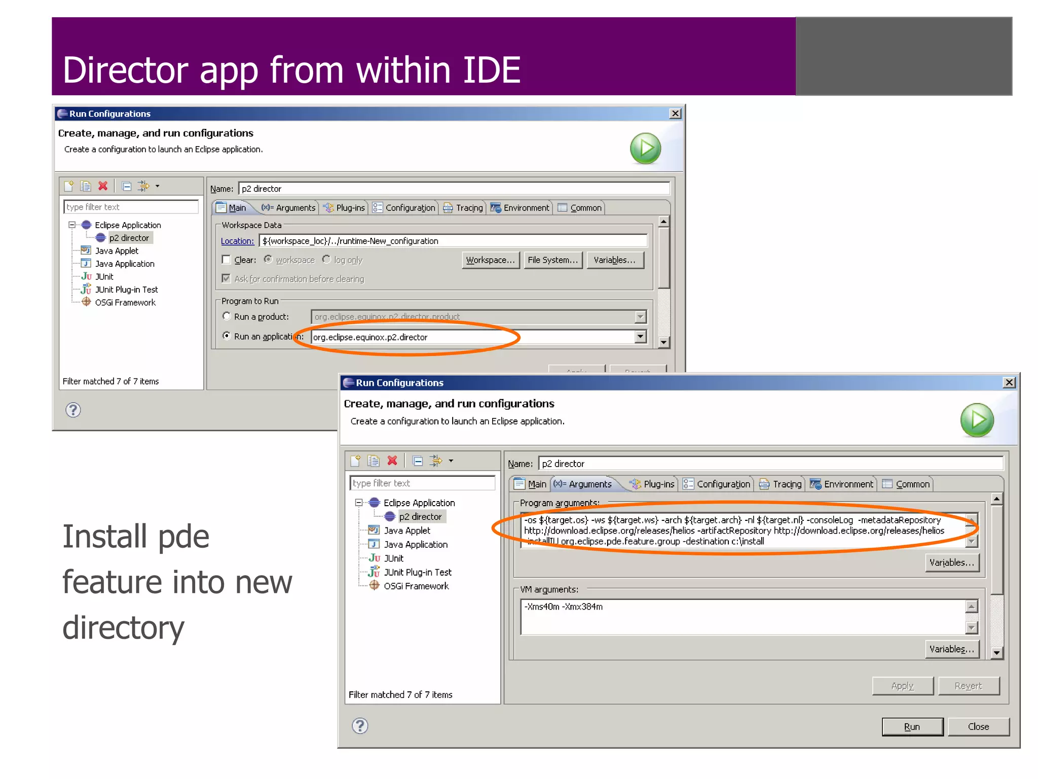Viewport: 1038px width, 779px height.
Task: Click the Workspace... button
Action: pyautogui.click(x=491, y=260)
